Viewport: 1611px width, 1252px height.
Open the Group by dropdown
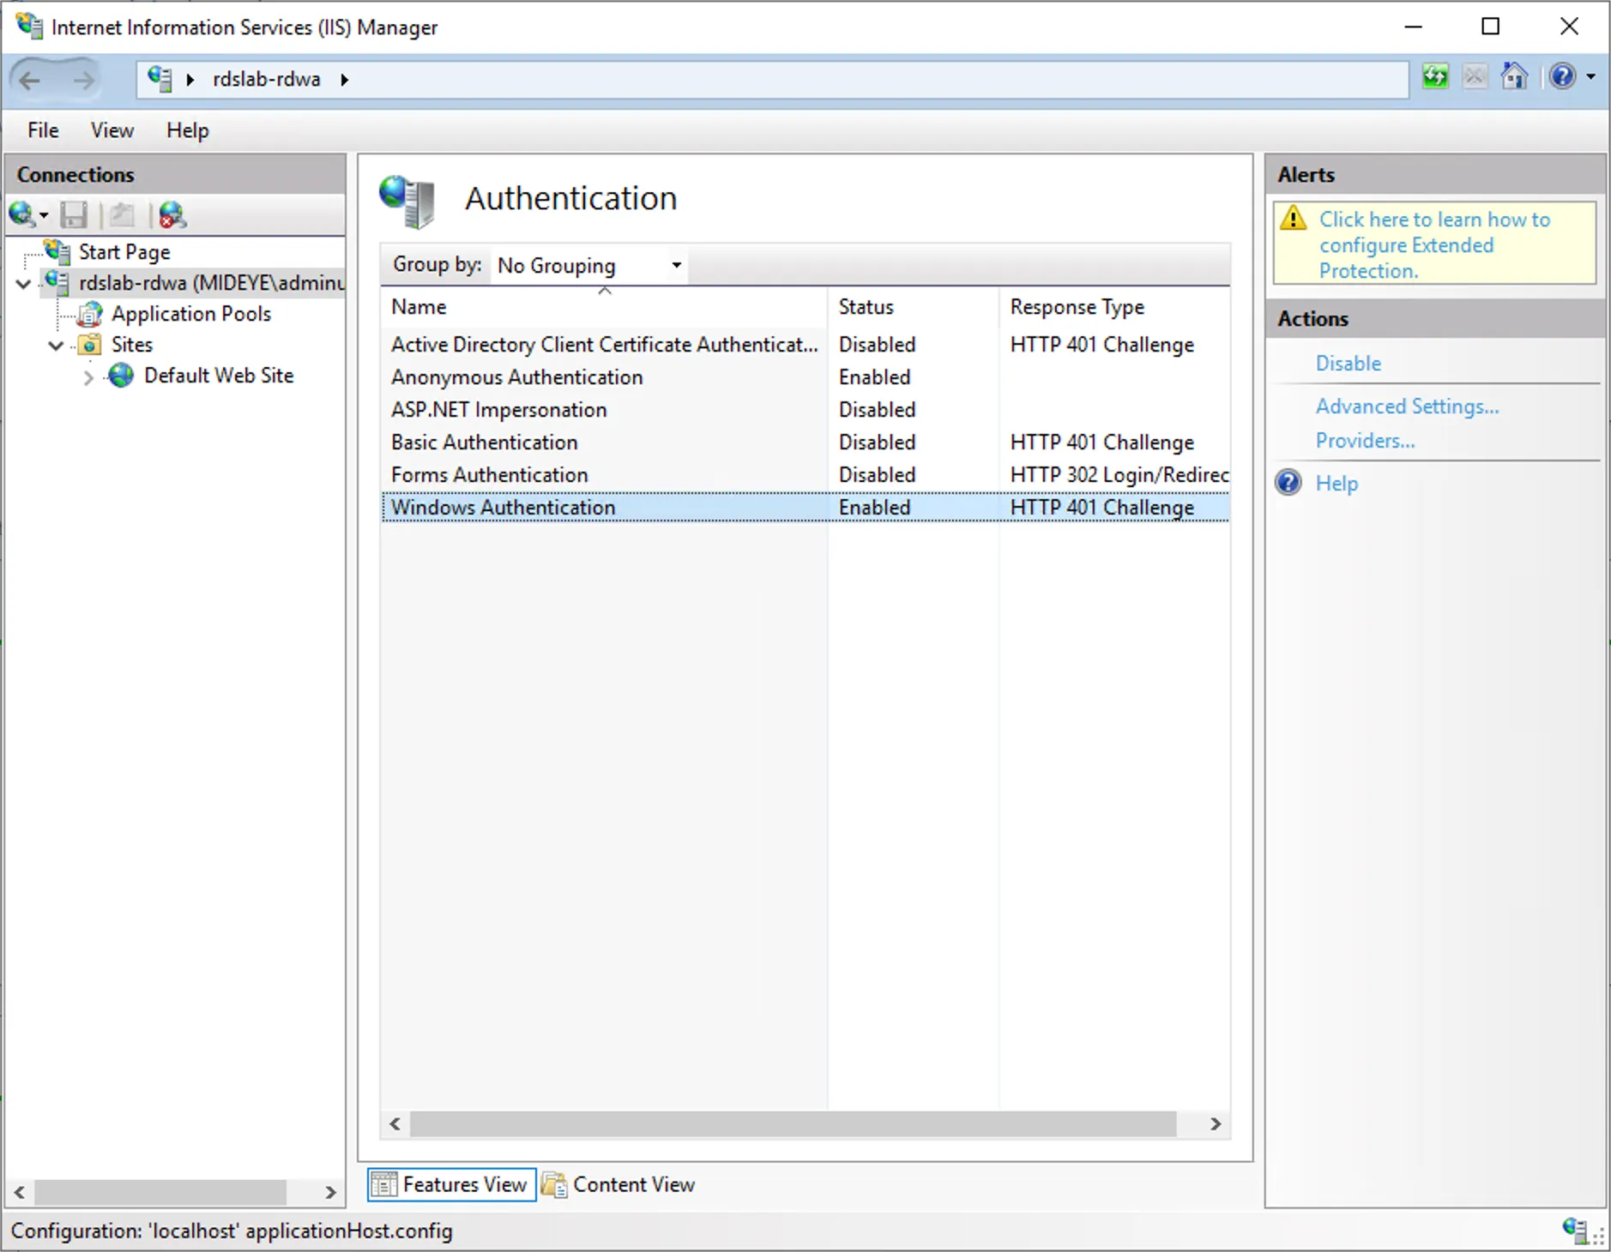(674, 265)
